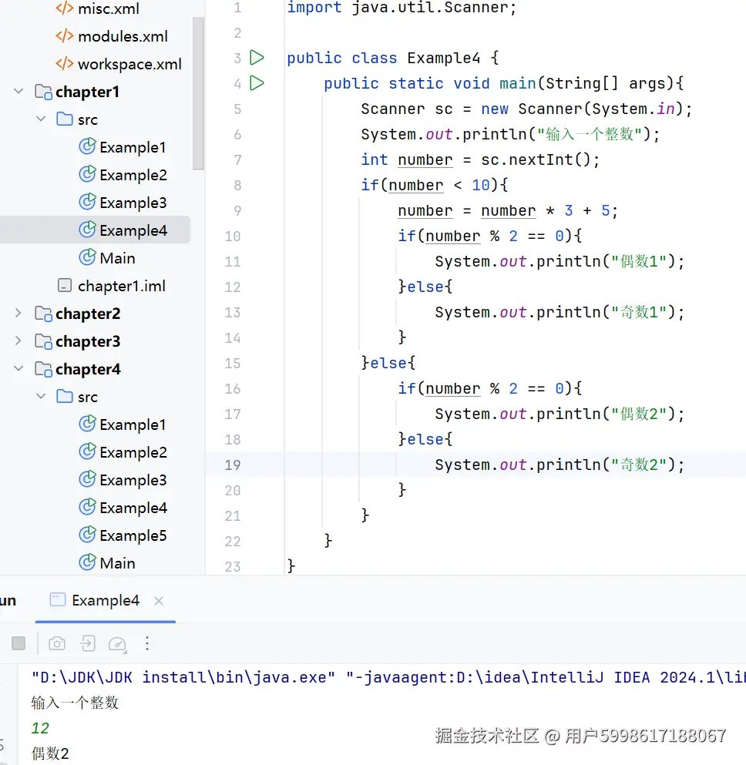Select the highlighted Example4 under chapter1
This screenshot has height=765, width=746.
pos(123,230)
